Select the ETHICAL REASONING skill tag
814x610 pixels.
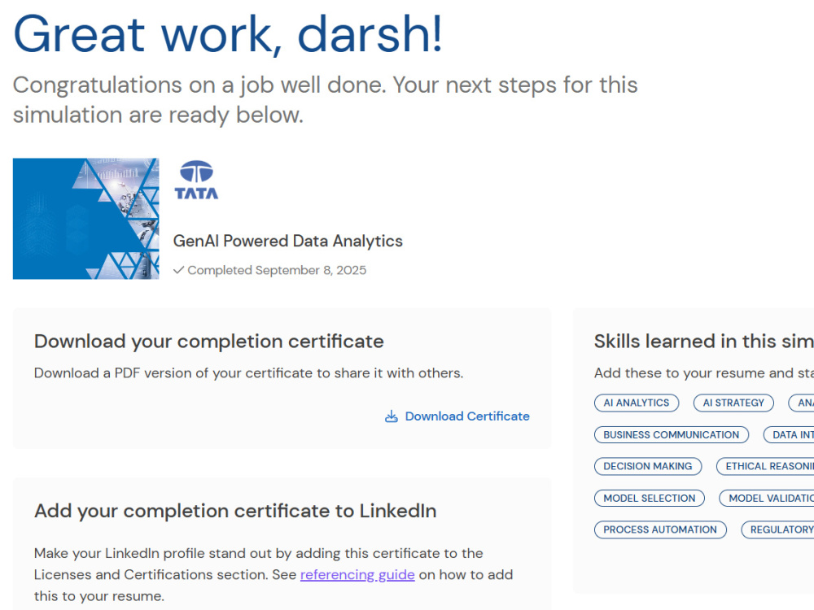pos(765,466)
